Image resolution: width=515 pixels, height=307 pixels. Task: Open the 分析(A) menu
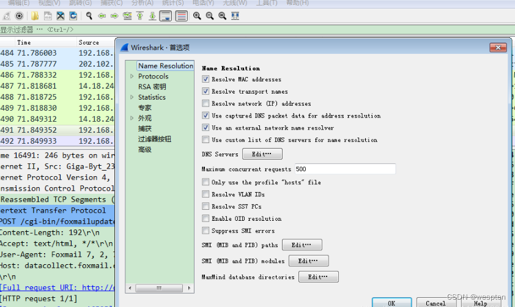pyautogui.click(x=143, y=3)
